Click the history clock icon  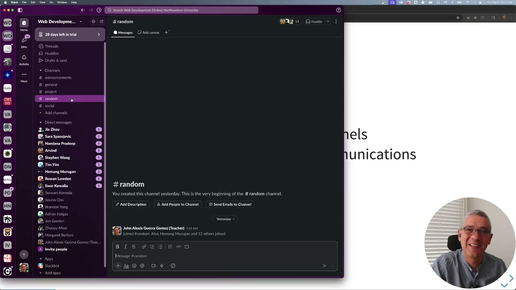(x=99, y=10)
